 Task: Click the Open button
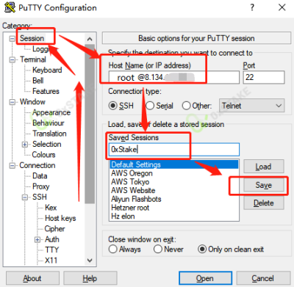coord(205,278)
